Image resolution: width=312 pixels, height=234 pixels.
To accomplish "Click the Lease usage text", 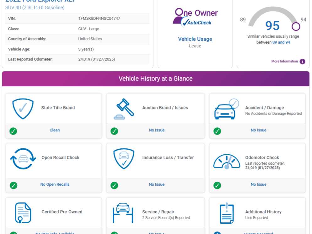I will click(195, 46).
